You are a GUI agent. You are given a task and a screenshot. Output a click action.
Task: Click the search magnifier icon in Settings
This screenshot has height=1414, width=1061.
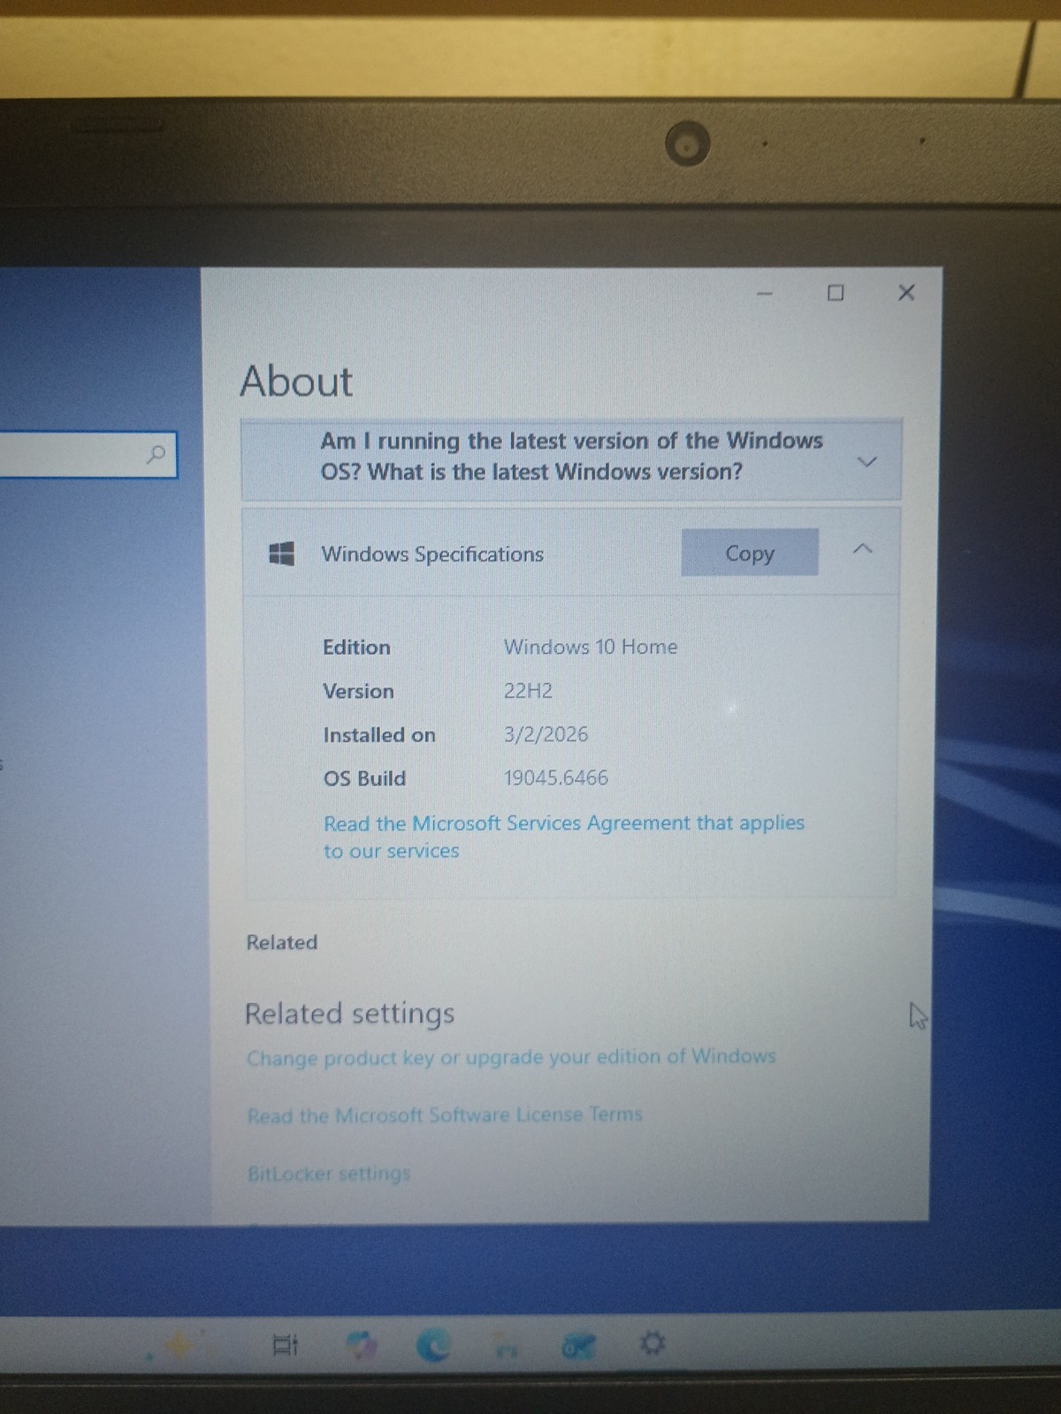156,454
